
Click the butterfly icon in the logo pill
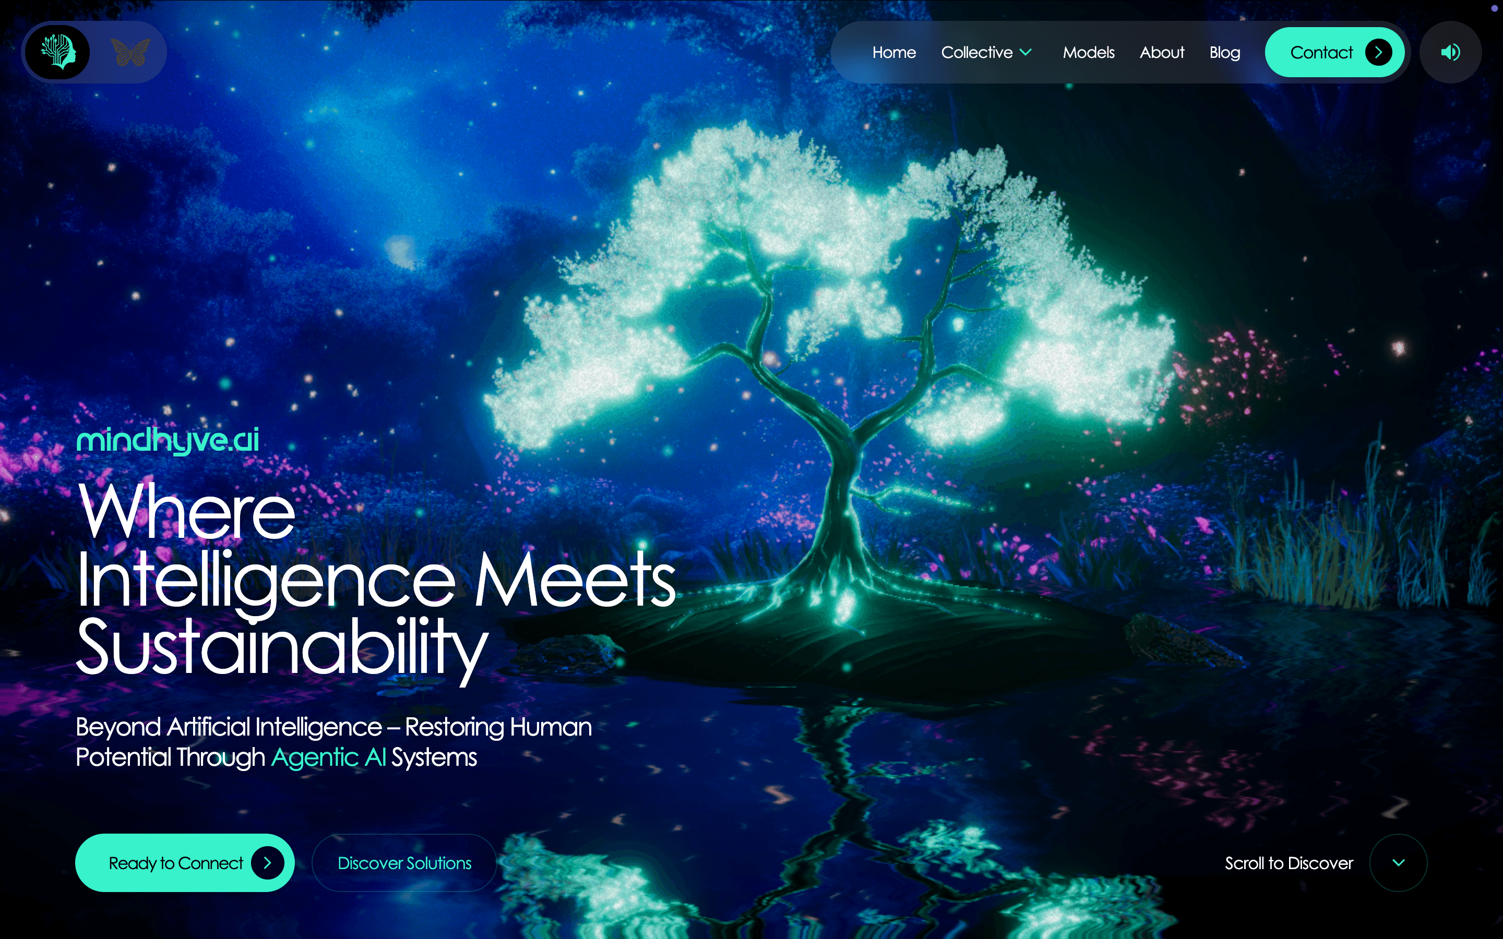click(x=130, y=52)
